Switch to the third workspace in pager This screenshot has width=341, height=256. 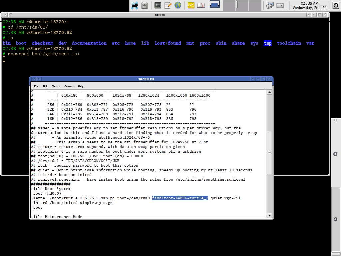[x=242, y=5]
